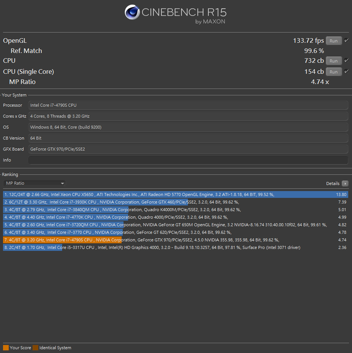Screen dimensions: 352x353
Task: Click the orange Your Score swatch
Action: (x=6, y=348)
